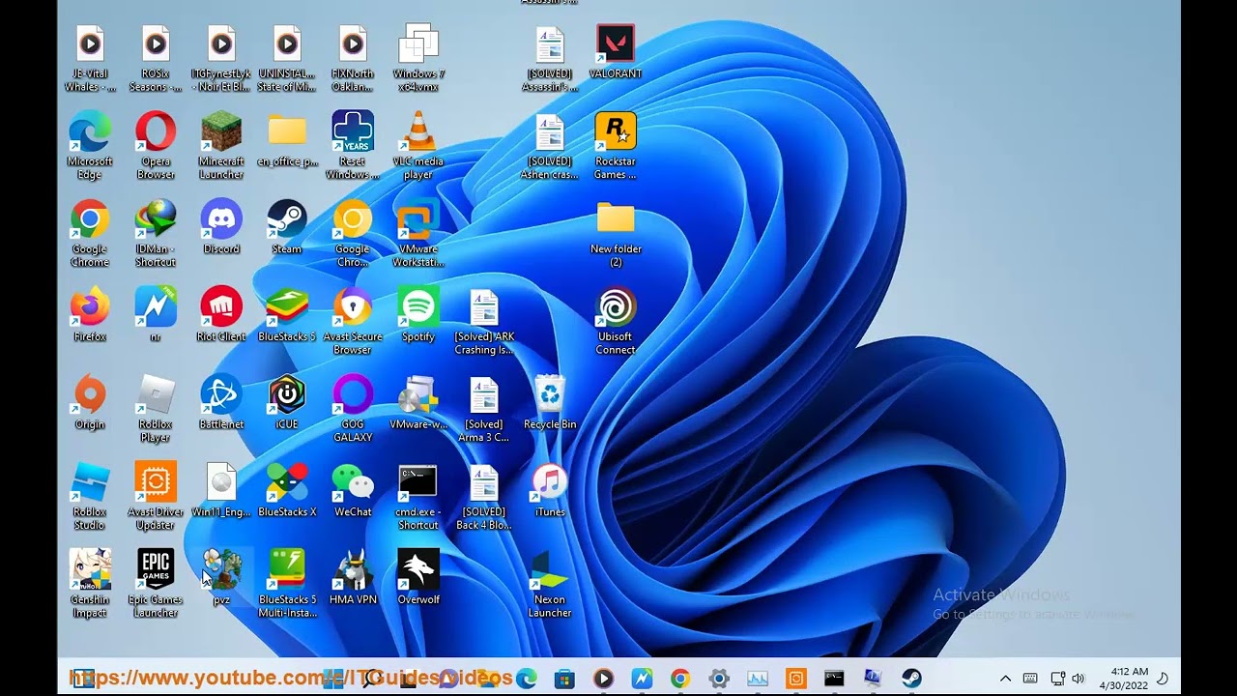Image resolution: width=1237 pixels, height=696 pixels.
Task: Open Google Chrome from the taskbar
Action: tap(680, 679)
